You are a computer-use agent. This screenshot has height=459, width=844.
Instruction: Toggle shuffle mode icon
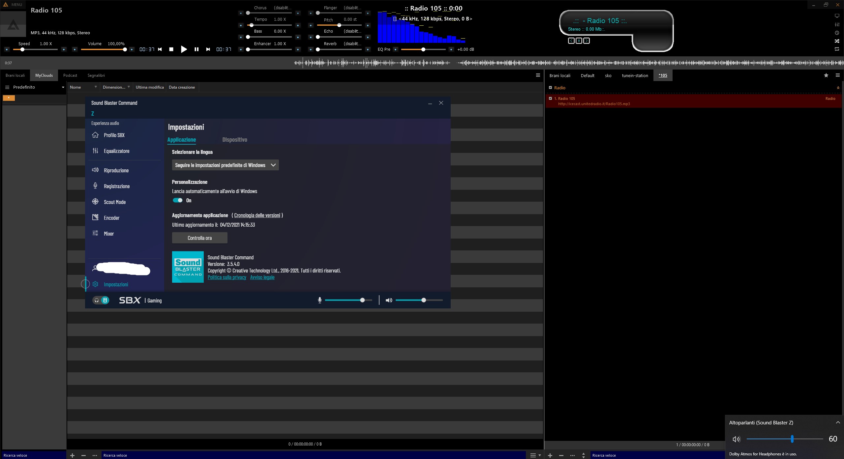[x=837, y=41]
